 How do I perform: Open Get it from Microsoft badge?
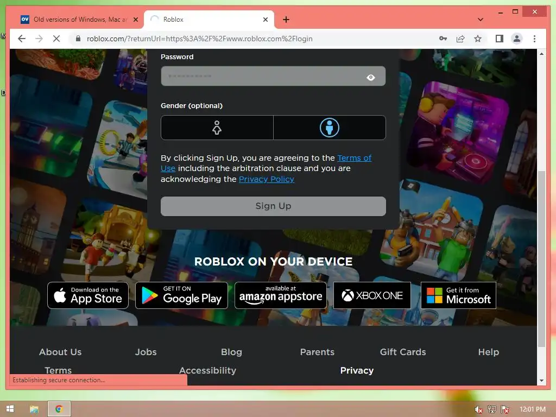pyautogui.click(x=458, y=295)
